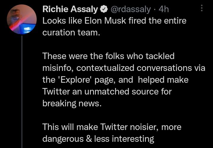Click 'These were the folks who tackled' line
Screen dimensions: 213x148
click(108, 56)
